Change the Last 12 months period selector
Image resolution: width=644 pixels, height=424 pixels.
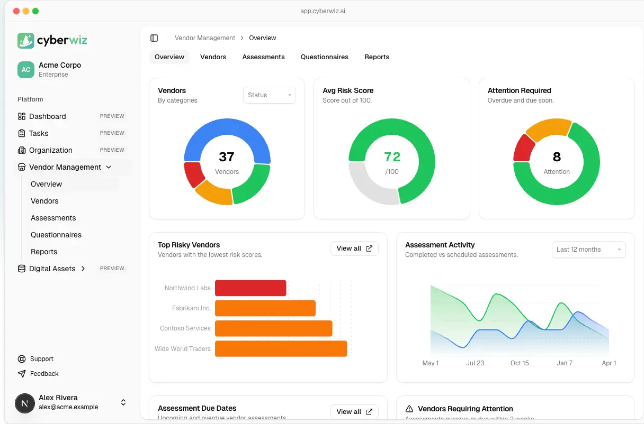(x=588, y=249)
